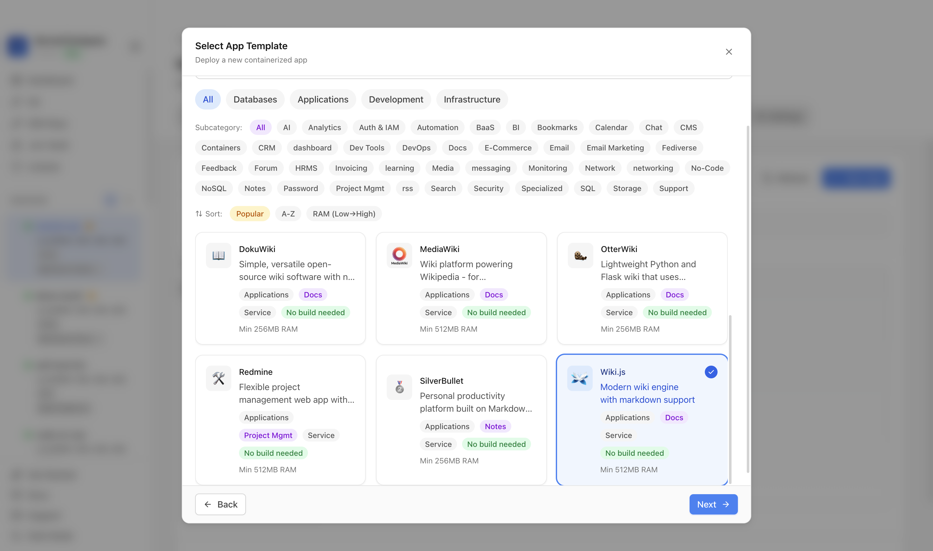This screenshot has width=933, height=551.
Task: Select the Development category tab
Action: pos(396,100)
